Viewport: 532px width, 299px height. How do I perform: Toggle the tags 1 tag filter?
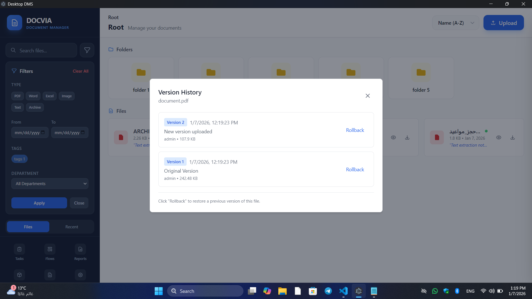(19, 159)
